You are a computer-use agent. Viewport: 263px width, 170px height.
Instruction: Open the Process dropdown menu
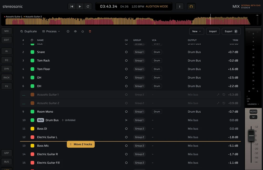[x=51, y=31]
